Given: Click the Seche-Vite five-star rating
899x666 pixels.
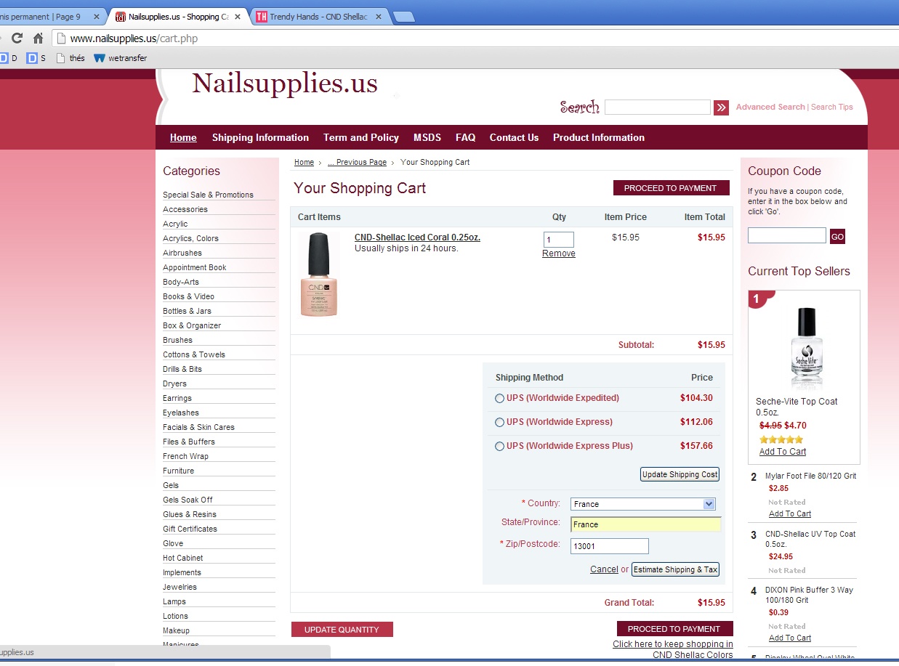Looking at the screenshot, I should [x=781, y=439].
